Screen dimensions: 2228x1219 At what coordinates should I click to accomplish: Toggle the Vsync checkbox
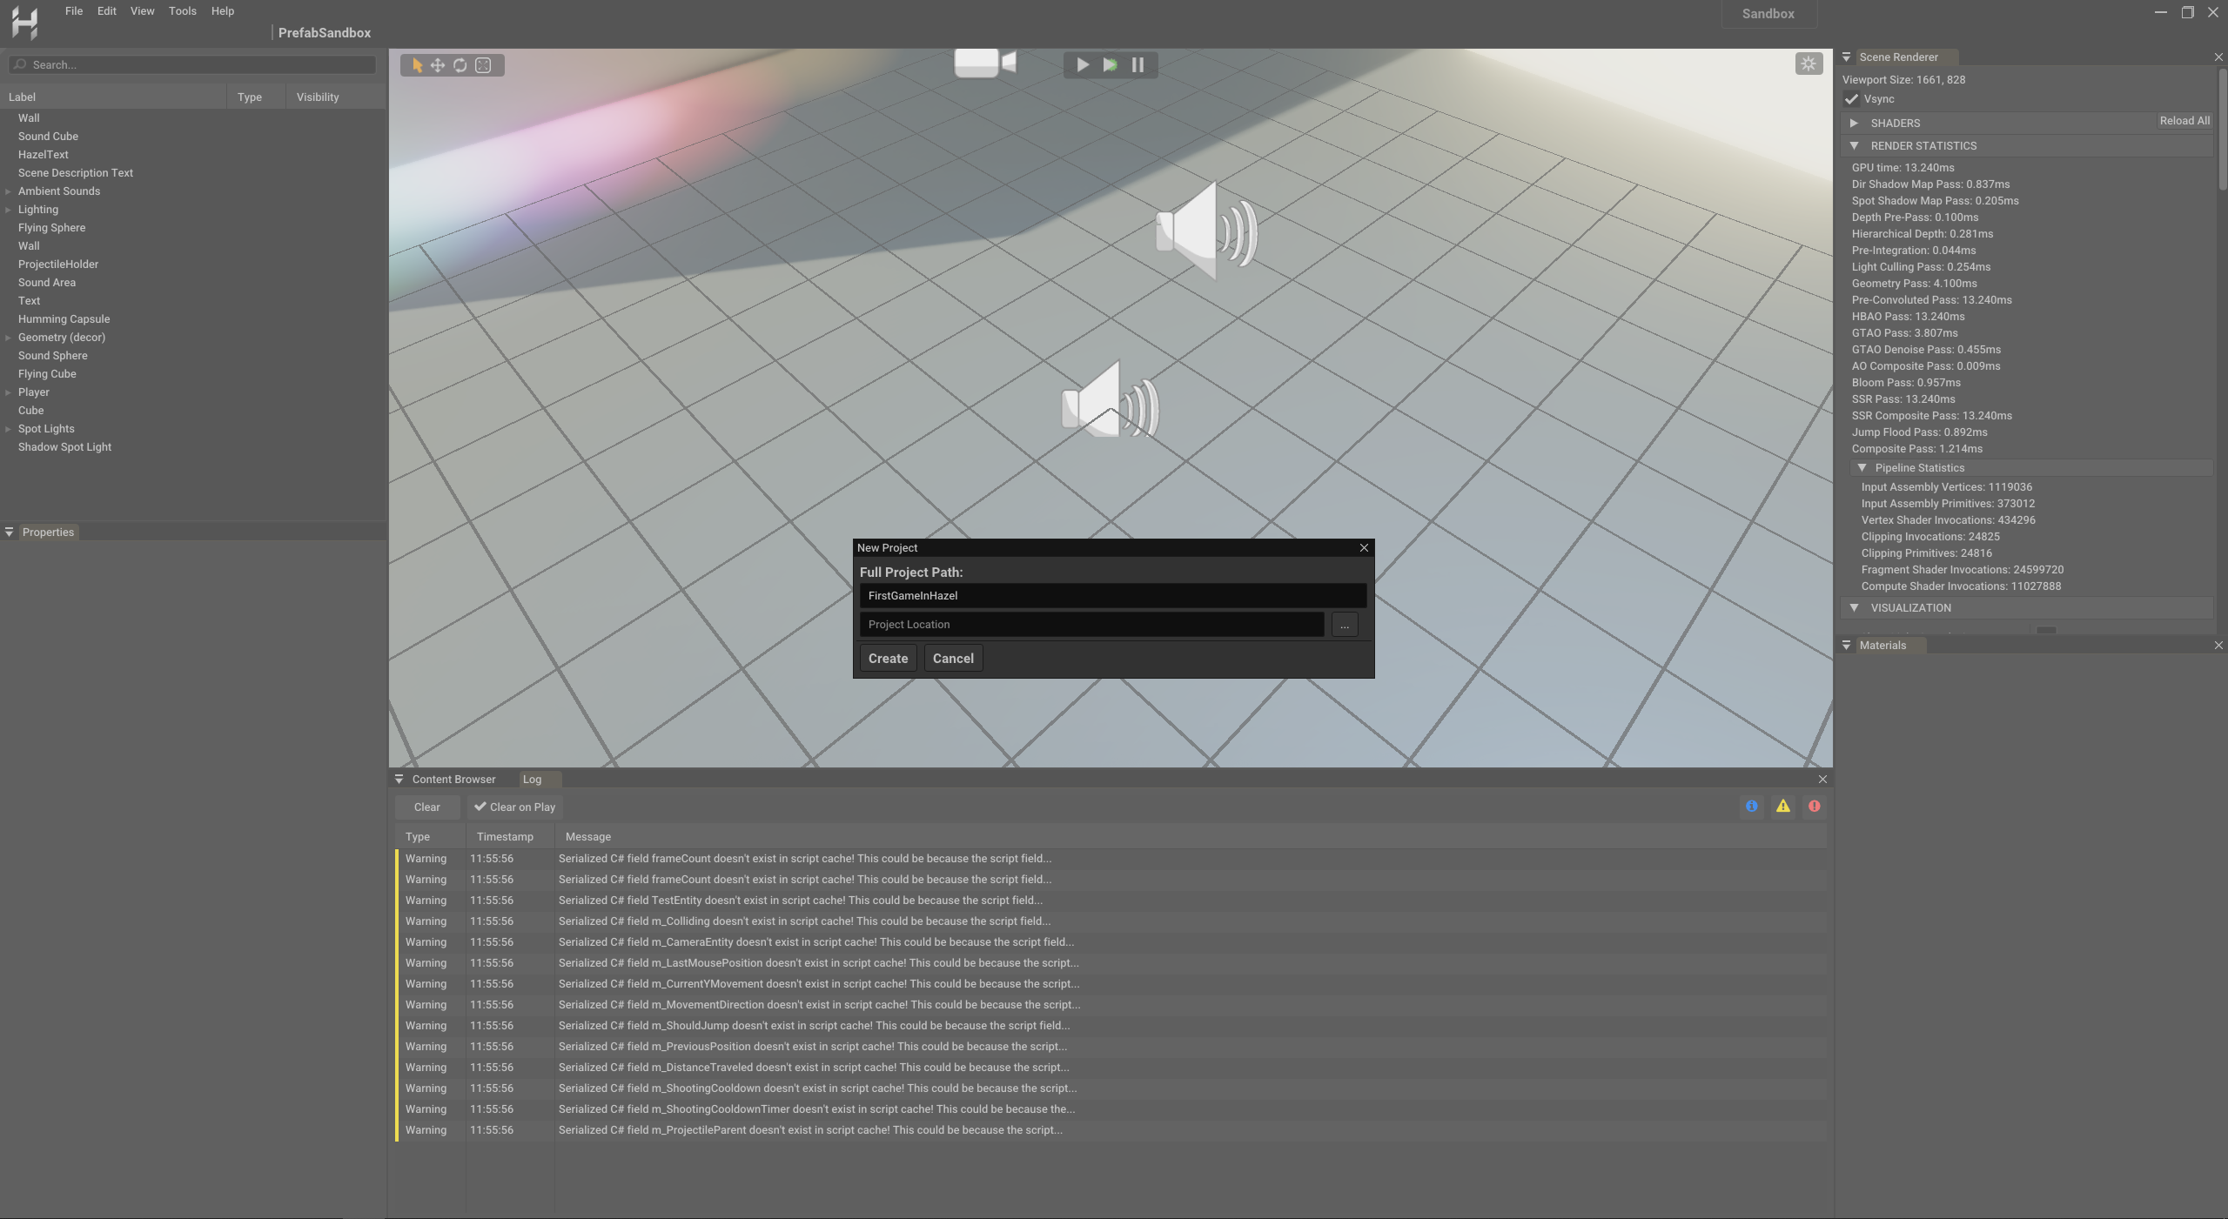click(x=1853, y=98)
